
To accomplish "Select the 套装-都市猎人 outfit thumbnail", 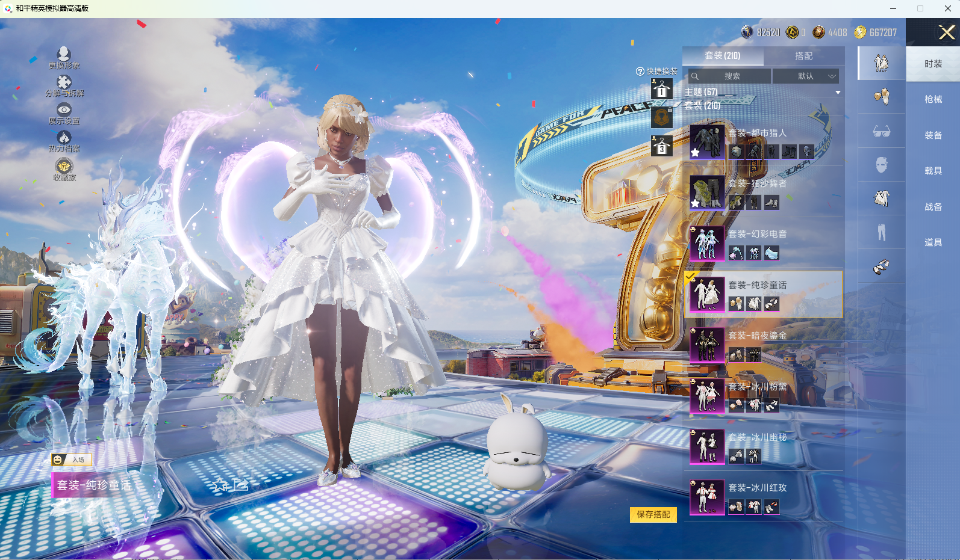I will pyautogui.click(x=707, y=142).
